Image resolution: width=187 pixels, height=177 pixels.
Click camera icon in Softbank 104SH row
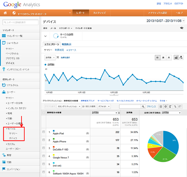tap(87, 173)
